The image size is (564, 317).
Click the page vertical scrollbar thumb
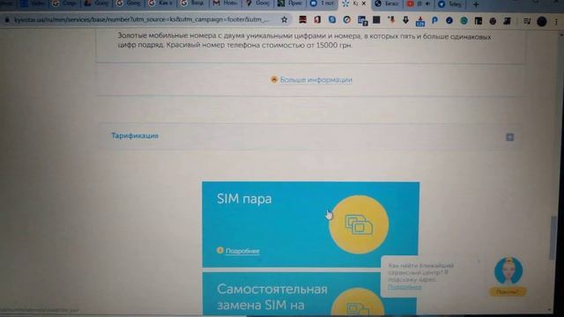(x=553, y=237)
